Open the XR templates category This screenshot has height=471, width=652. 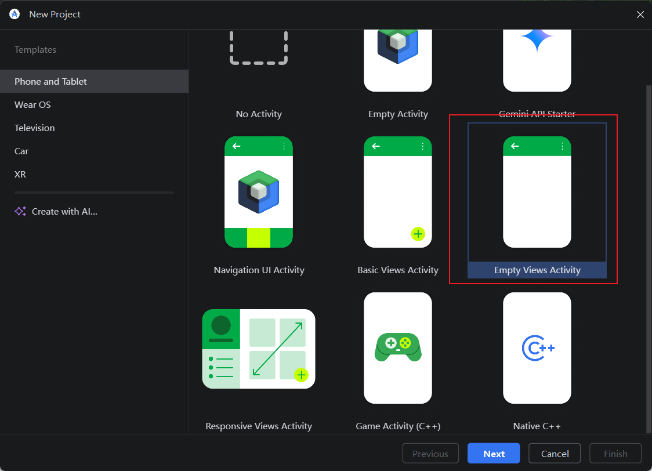point(95,174)
